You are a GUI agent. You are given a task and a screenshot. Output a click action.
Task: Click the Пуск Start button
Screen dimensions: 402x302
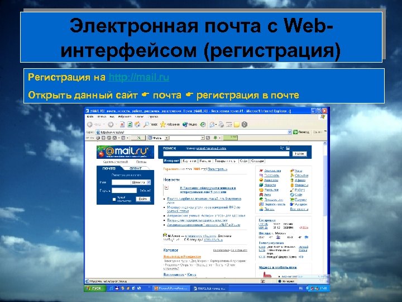94,289
